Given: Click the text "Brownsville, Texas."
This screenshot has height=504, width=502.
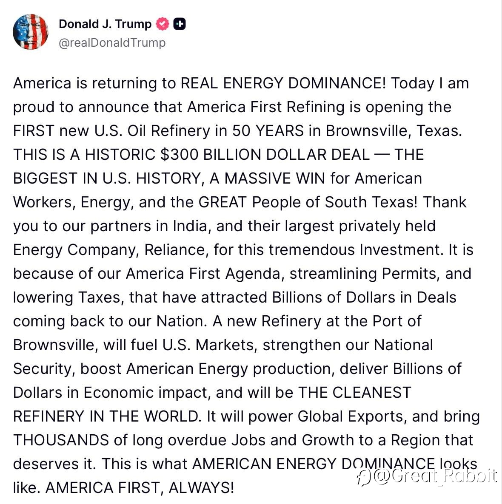Looking at the screenshot, I should coord(394,130).
